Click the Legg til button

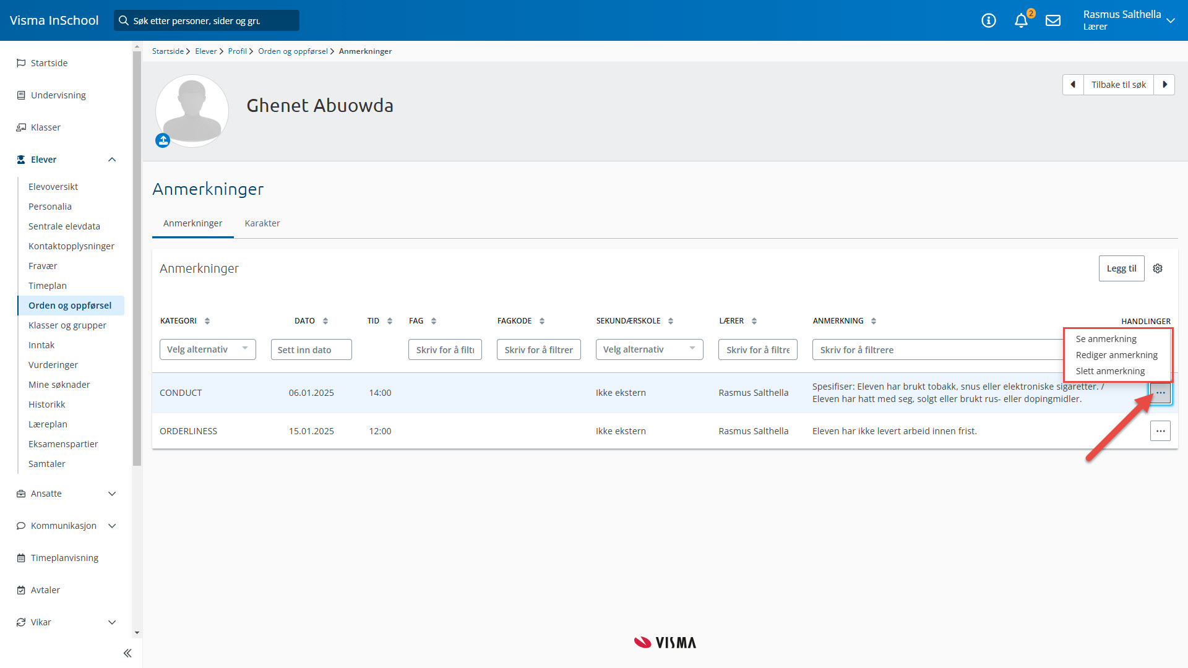click(x=1121, y=268)
